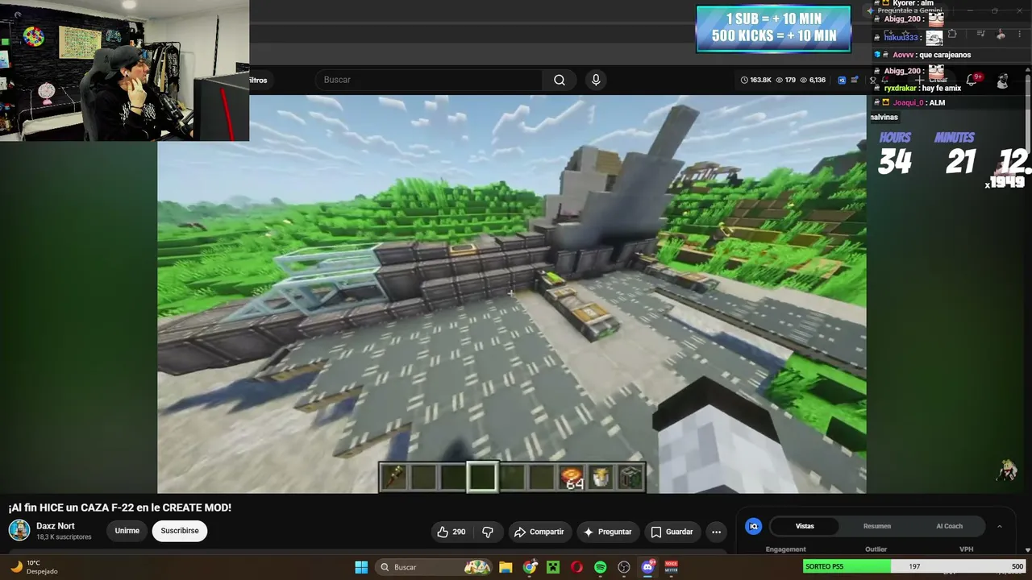The height and width of the screenshot is (580, 1032).
Task: Switch to the Vistas tab
Action: [x=805, y=526]
